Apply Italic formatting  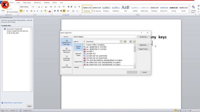click(24, 11)
